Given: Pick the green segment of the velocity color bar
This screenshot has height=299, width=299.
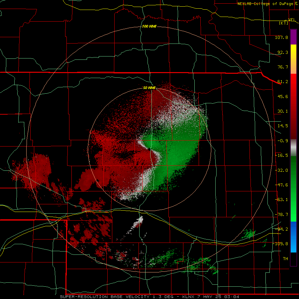Looking at the screenshot, I should 293,189.
